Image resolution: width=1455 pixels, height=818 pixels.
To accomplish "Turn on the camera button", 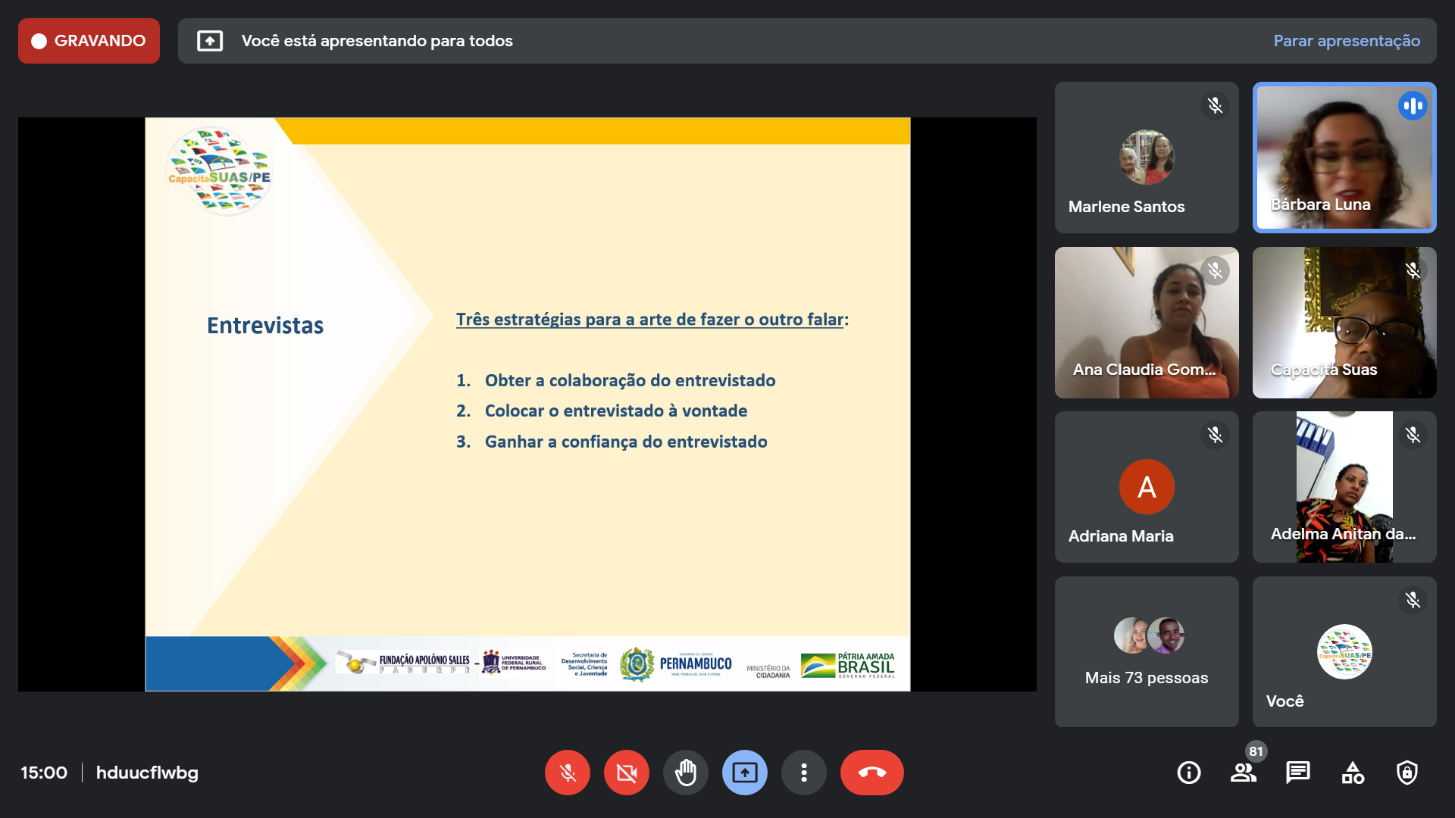I will click(626, 773).
